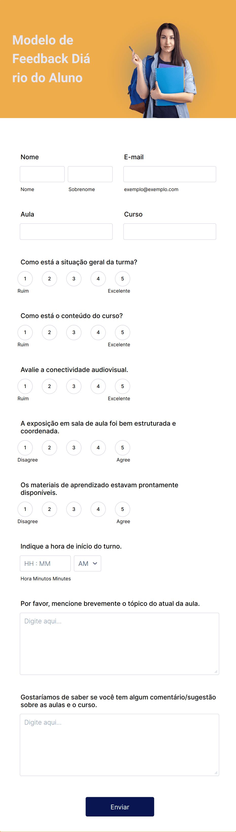
Task: Click the tópico da aula text area
Action: pyautogui.click(x=120, y=644)
